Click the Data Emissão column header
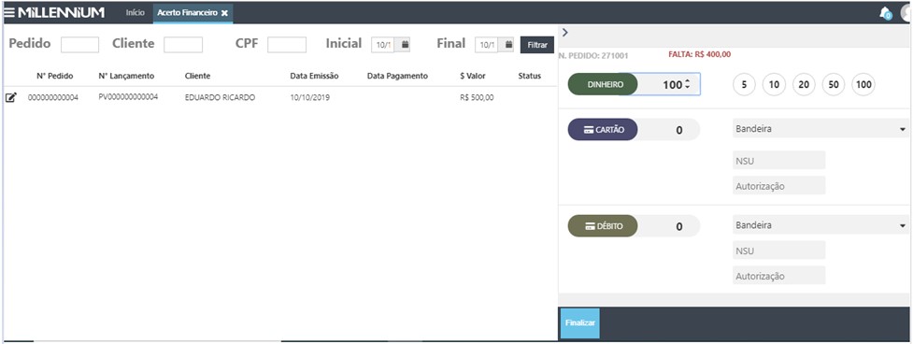The height and width of the screenshot is (344, 913). point(314,76)
